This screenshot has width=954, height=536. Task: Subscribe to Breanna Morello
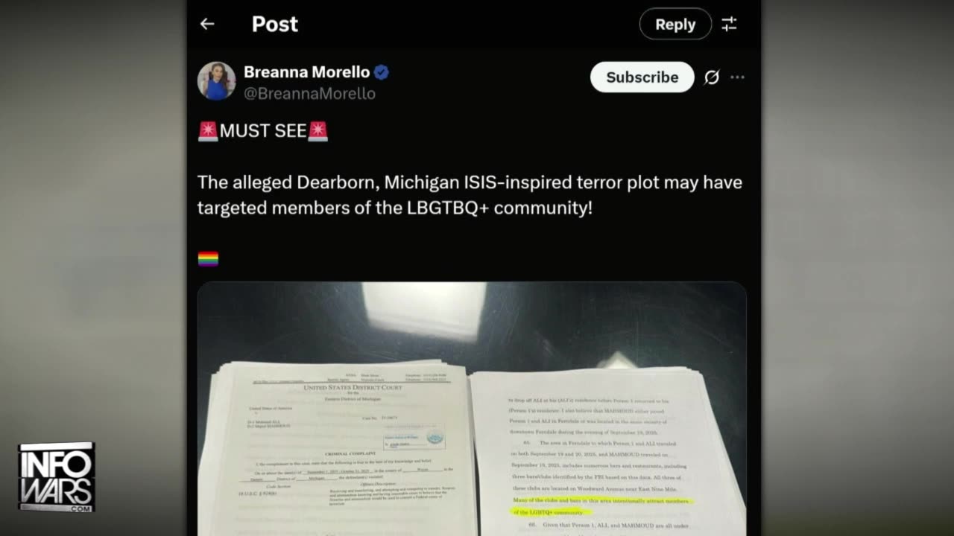[642, 77]
